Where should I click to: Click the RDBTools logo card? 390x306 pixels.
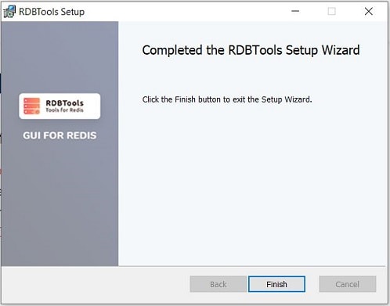[60, 106]
